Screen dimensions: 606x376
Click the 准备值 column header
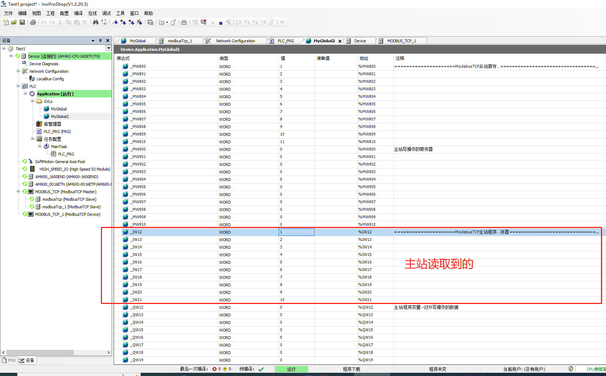[336, 58]
